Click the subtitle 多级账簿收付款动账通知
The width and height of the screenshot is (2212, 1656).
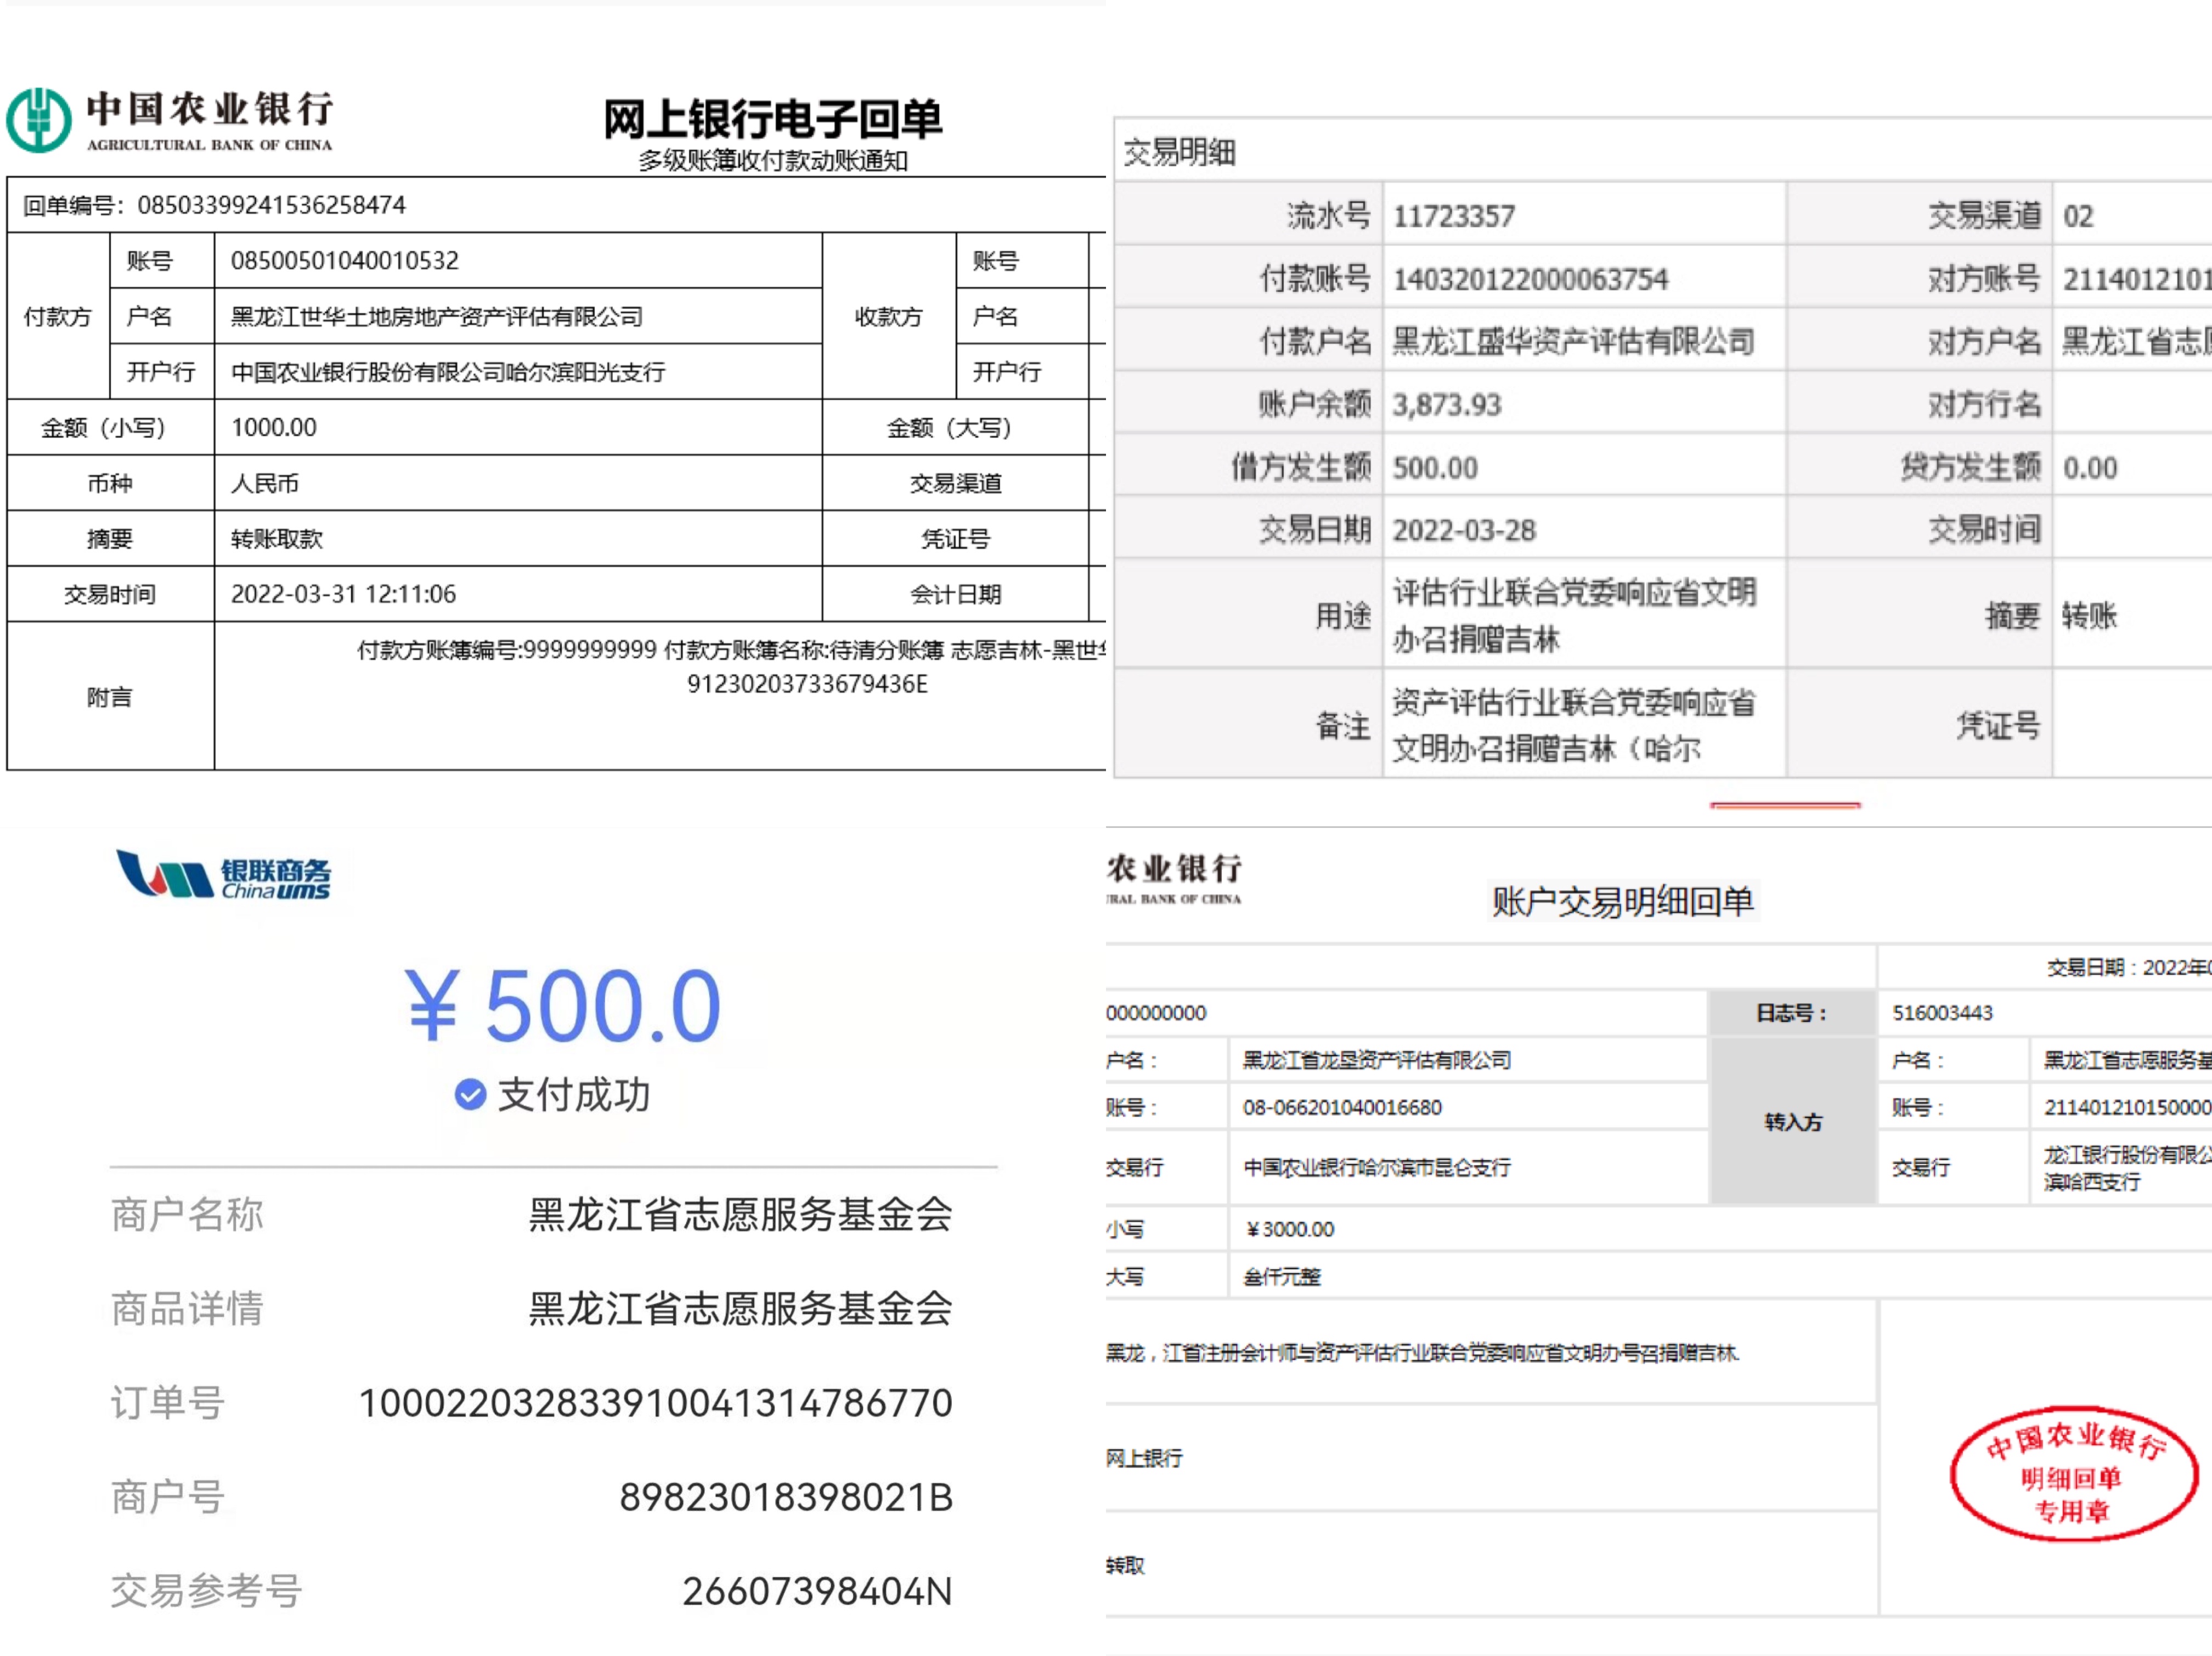point(773,161)
